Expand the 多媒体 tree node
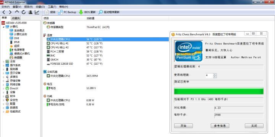The image size is (275, 137). (x=4, y=77)
